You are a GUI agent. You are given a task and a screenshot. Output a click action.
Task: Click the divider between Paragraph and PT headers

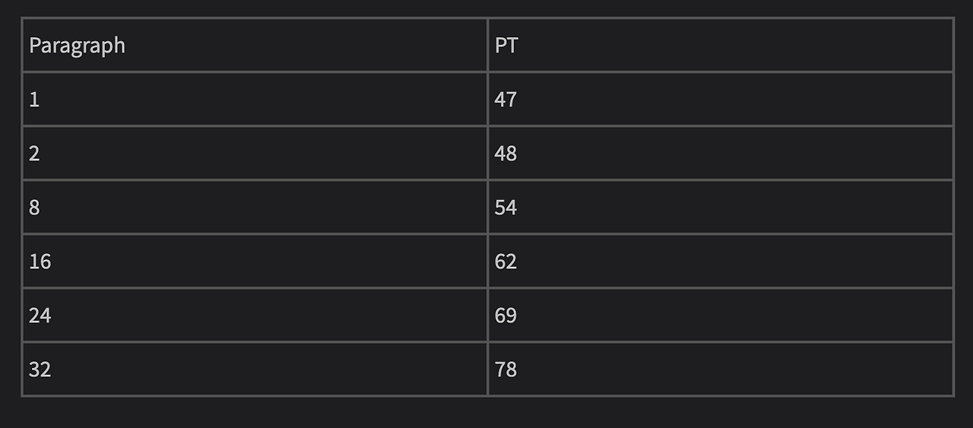(x=487, y=45)
